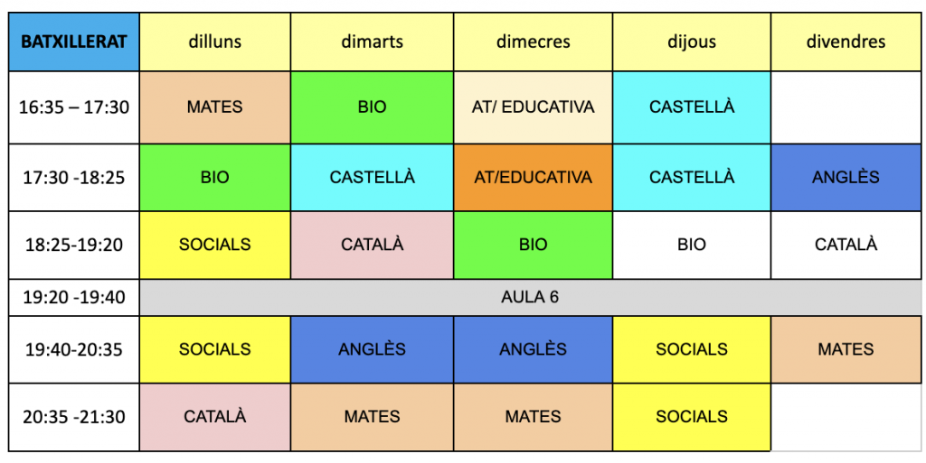Select the dilluns column header
This screenshot has height=463, width=926.
click(x=215, y=42)
